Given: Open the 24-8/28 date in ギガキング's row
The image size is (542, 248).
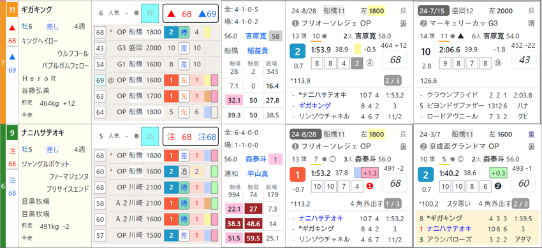Looking at the screenshot, I should coord(303,11).
